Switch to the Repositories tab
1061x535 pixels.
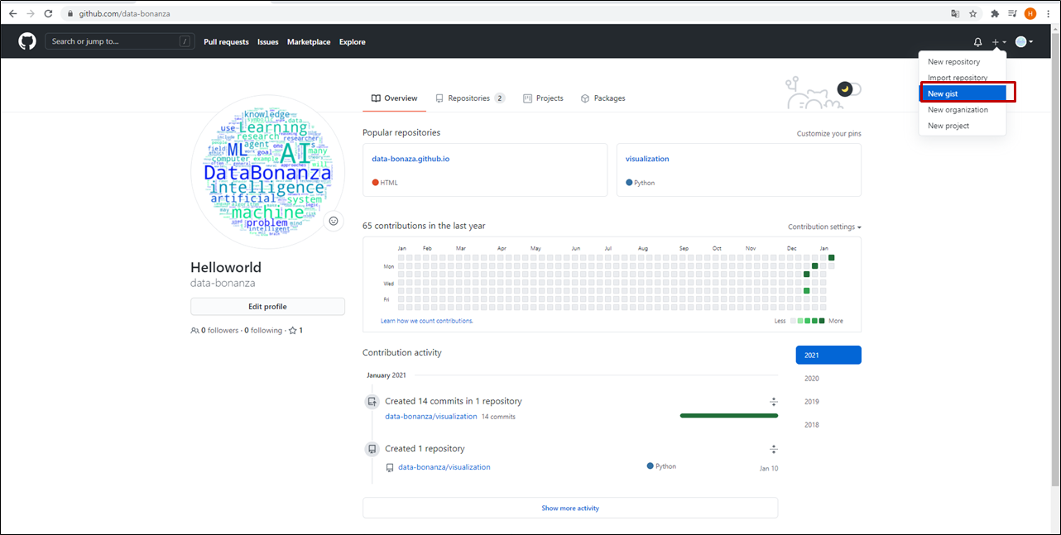(x=470, y=98)
